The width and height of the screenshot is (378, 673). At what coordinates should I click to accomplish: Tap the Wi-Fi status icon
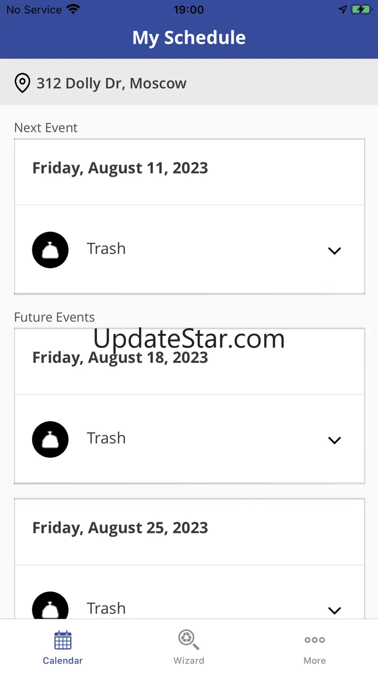tap(74, 10)
